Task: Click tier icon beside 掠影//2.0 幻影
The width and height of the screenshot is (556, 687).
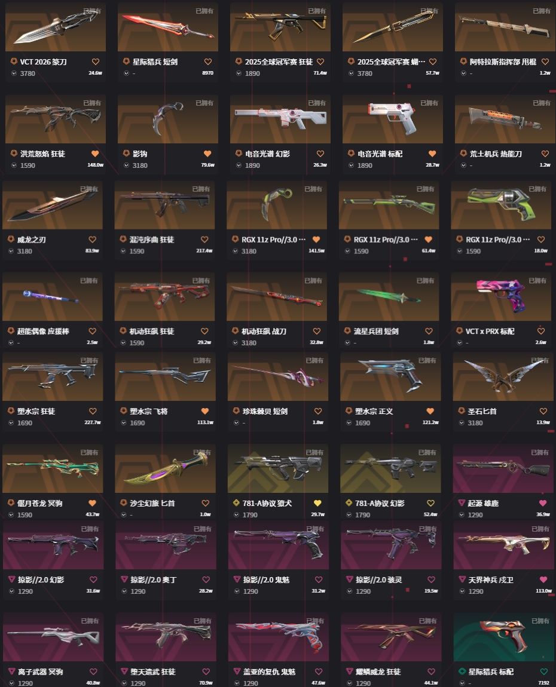Action: pyautogui.click(x=12, y=579)
